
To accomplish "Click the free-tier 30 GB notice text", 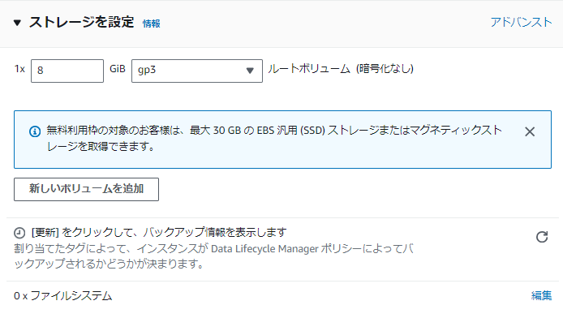I will 274,138.
